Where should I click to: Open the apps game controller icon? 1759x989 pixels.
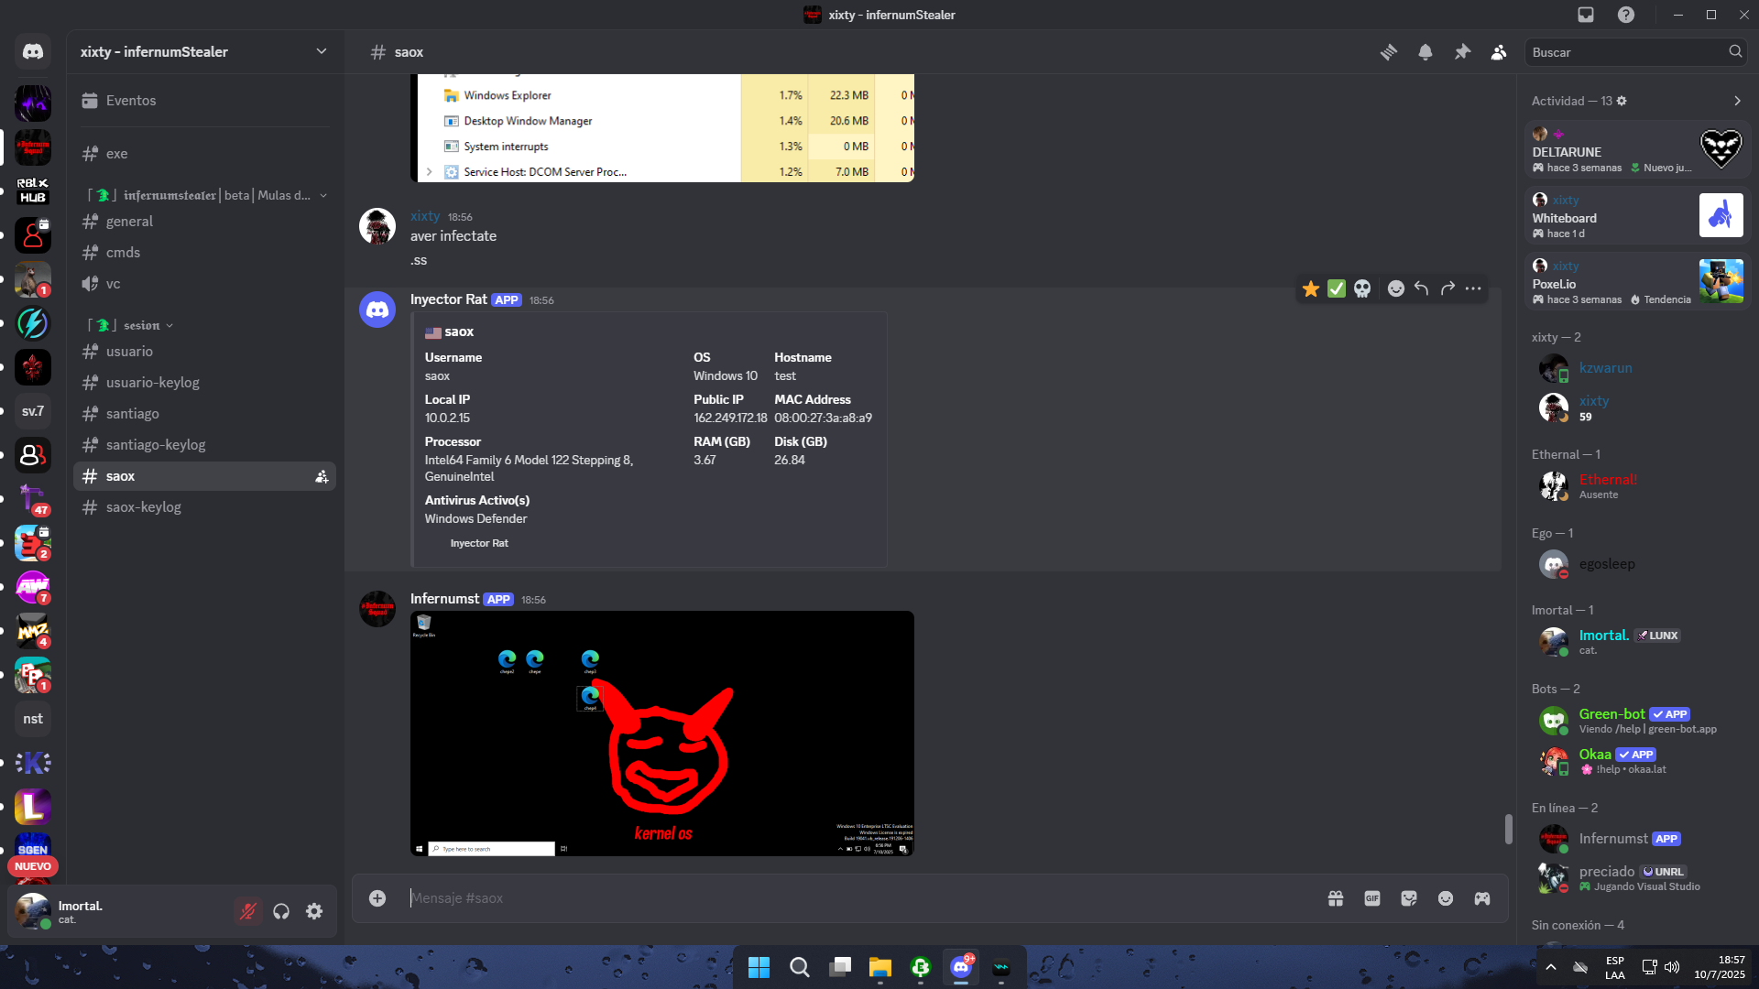click(x=1482, y=898)
